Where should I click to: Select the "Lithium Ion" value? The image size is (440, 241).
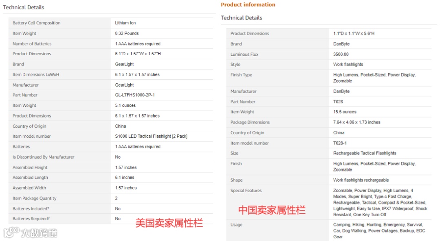click(x=125, y=23)
